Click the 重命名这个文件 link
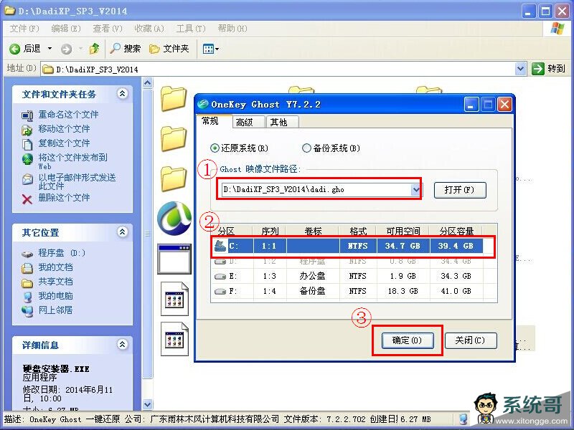This screenshot has width=574, height=430. [68, 115]
